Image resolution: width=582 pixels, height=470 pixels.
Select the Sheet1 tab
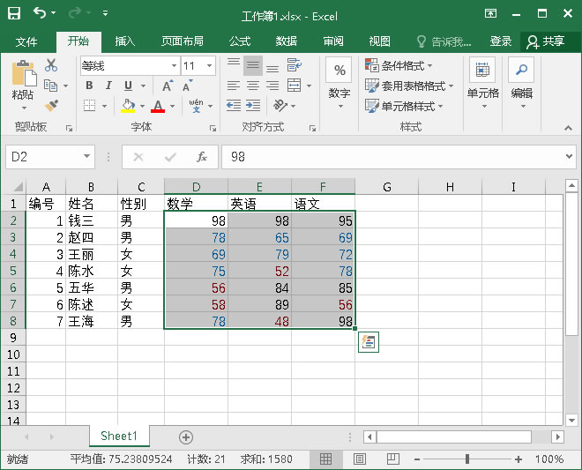119,436
